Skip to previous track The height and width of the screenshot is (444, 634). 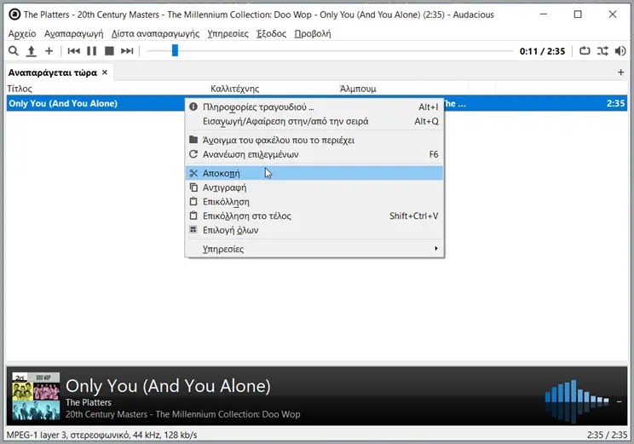click(73, 51)
